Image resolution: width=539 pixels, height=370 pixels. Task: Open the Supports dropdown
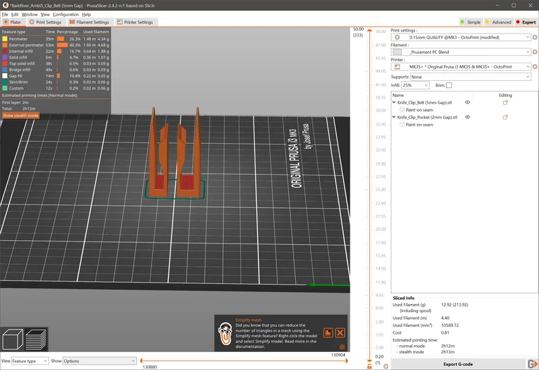470,77
